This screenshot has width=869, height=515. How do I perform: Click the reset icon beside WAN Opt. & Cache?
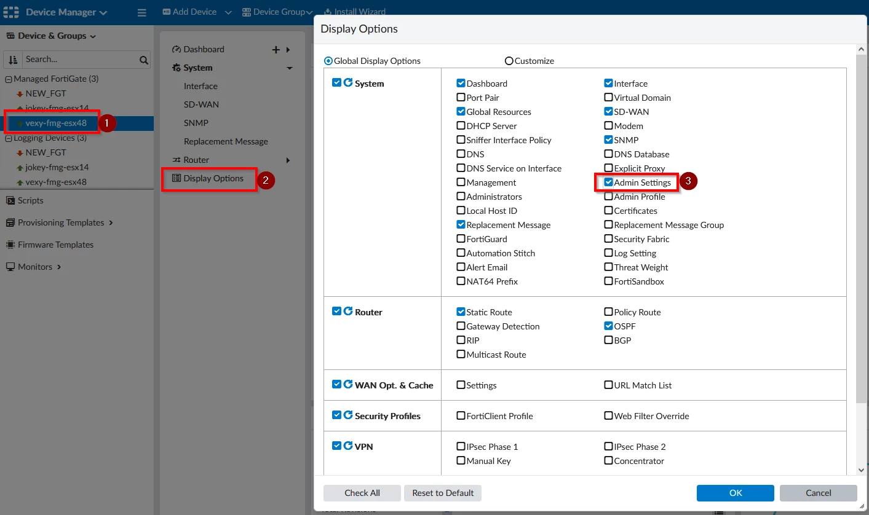coord(348,384)
